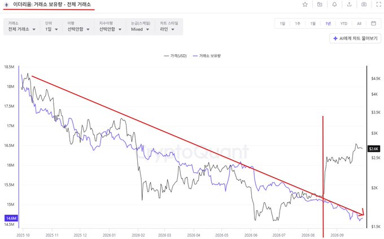Image resolution: width=384 pixels, height=239 pixels.
Task: Click the Ethereum logo beside the title
Action: pyautogui.click(x=7, y=5)
